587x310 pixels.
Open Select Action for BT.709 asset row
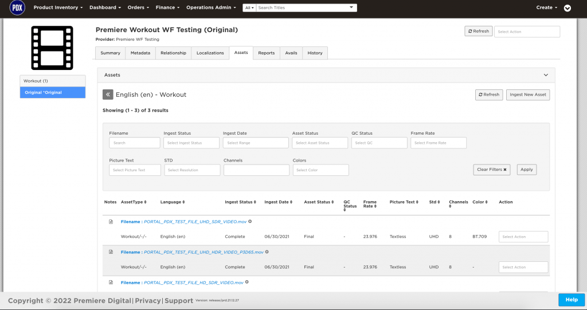(x=523, y=237)
